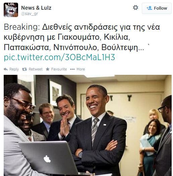Screen dimensions: 173x176
Task: Open the attached tweet photo
Action: 88,125
